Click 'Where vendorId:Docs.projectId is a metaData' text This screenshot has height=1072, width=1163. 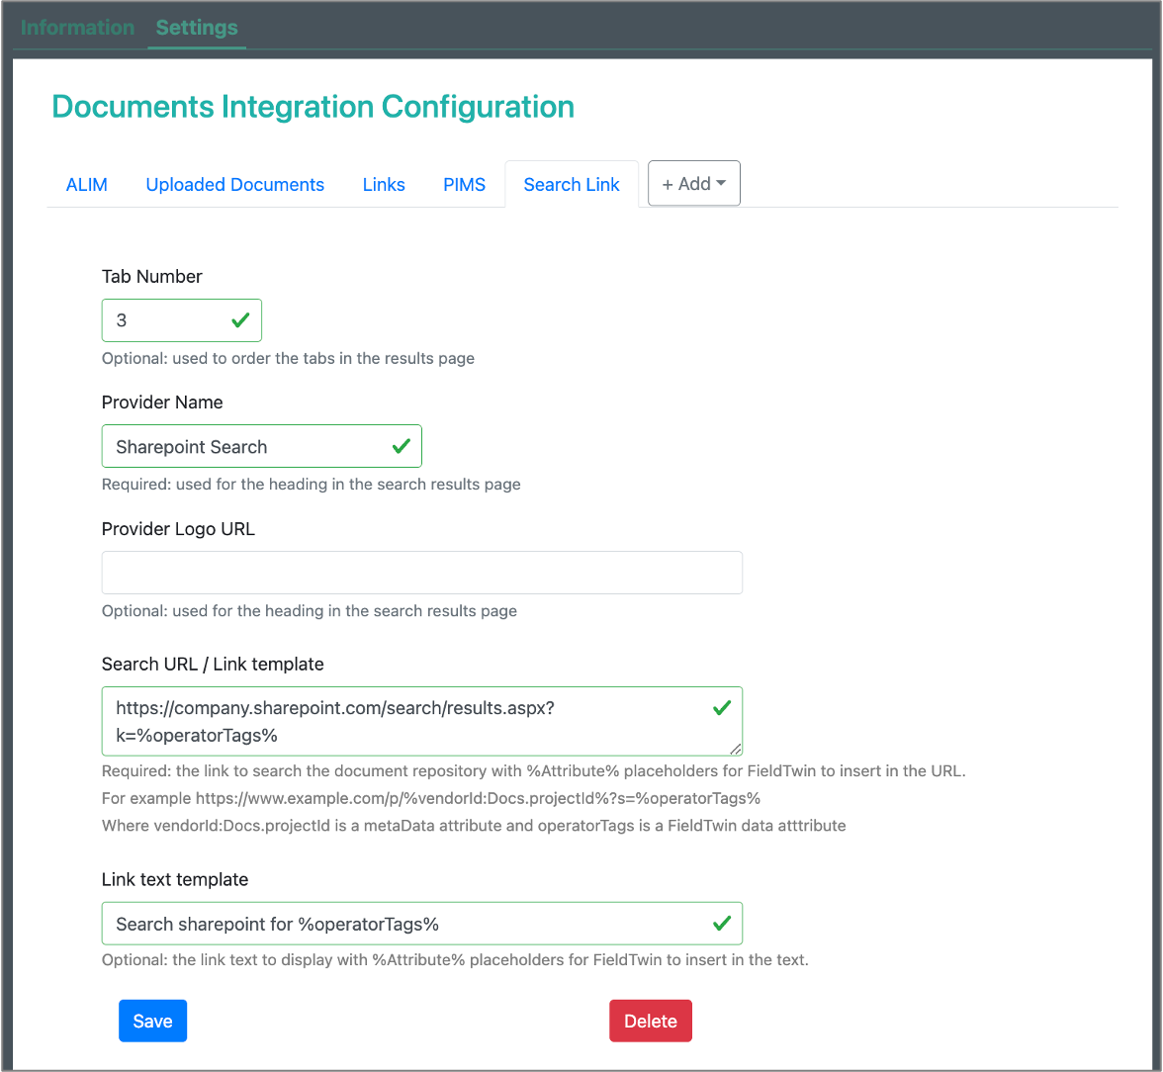tap(473, 826)
